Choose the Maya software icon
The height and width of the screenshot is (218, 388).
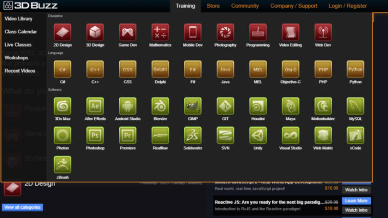click(291, 106)
